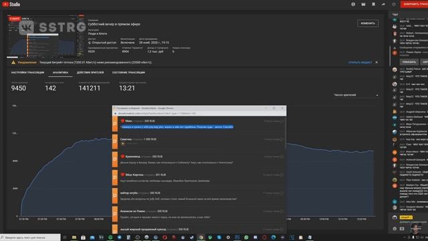The height and width of the screenshot is (241, 428).
Task: Click the red Завершить трансляцию button
Action: point(415,4)
